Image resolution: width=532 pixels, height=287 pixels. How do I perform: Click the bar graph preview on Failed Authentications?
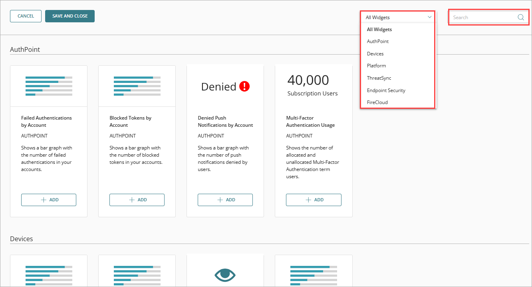[48, 85]
